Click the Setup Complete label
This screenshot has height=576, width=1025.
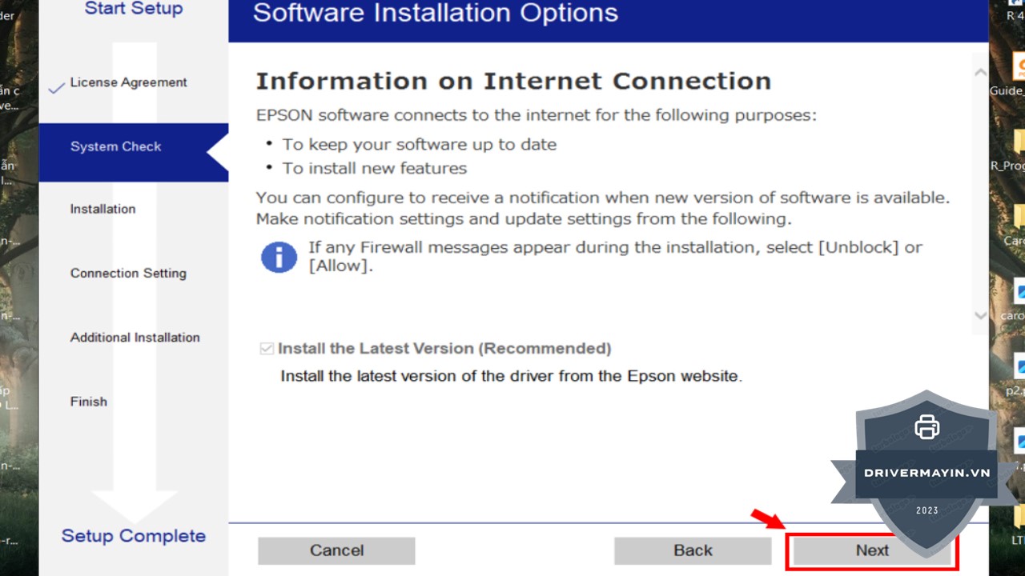134,536
